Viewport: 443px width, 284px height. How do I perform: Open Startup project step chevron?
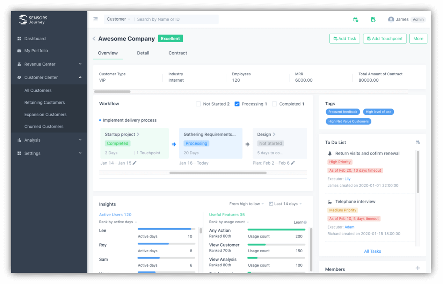pyautogui.click(x=138, y=134)
